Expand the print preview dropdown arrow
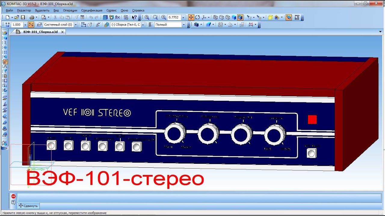 [x=48, y=17]
